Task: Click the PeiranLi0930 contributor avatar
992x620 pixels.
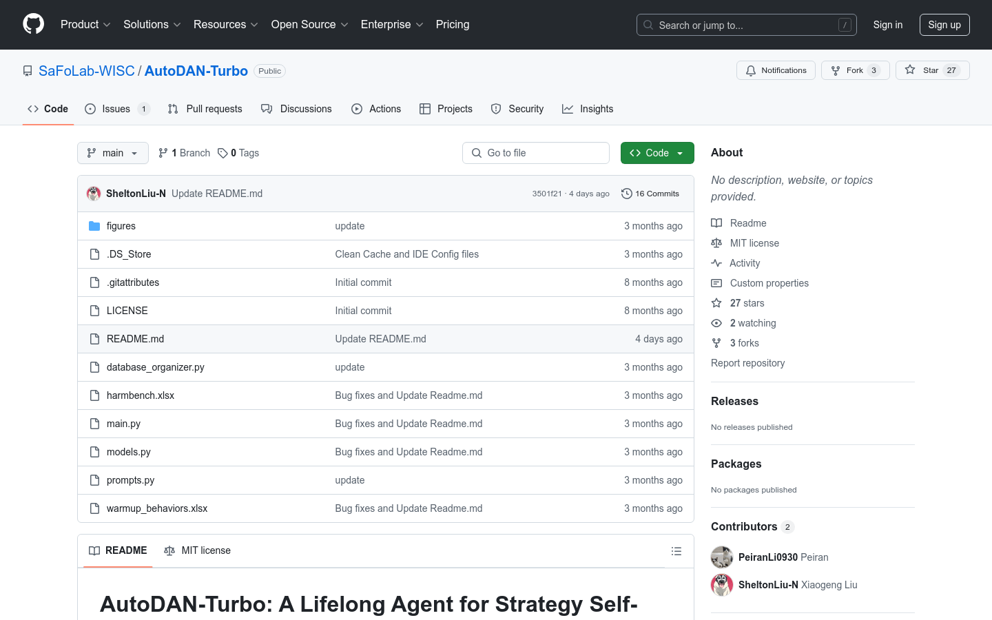Action: tap(722, 557)
